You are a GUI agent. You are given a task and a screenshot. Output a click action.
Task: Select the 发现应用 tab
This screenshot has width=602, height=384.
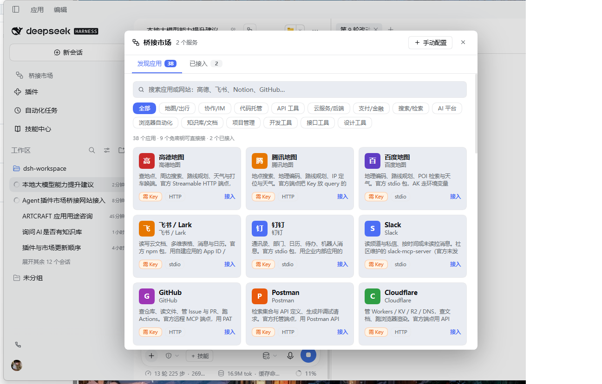click(157, 64)
